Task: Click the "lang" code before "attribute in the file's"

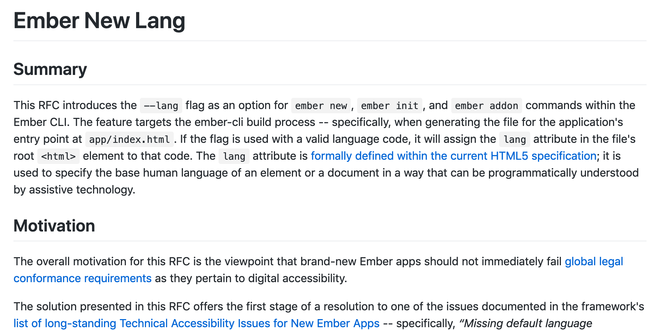Action: (514, 139)
